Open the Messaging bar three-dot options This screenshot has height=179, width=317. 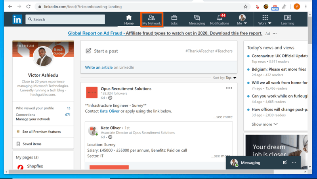(294, 162)
